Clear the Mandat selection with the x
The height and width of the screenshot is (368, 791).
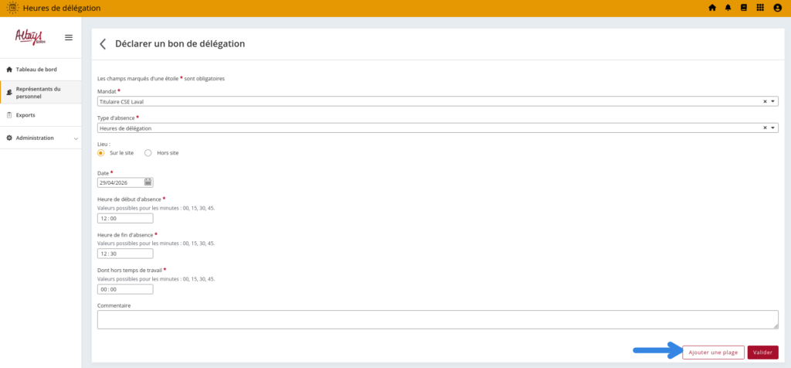(765, 101)
